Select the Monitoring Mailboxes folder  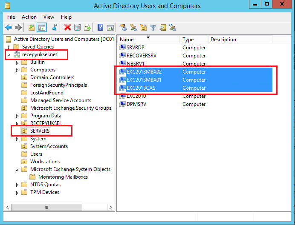(63, 177)
